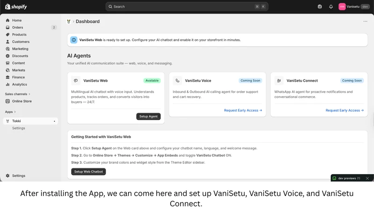Click the Setup Agent button
374x210 pixels.
point(148,116)
